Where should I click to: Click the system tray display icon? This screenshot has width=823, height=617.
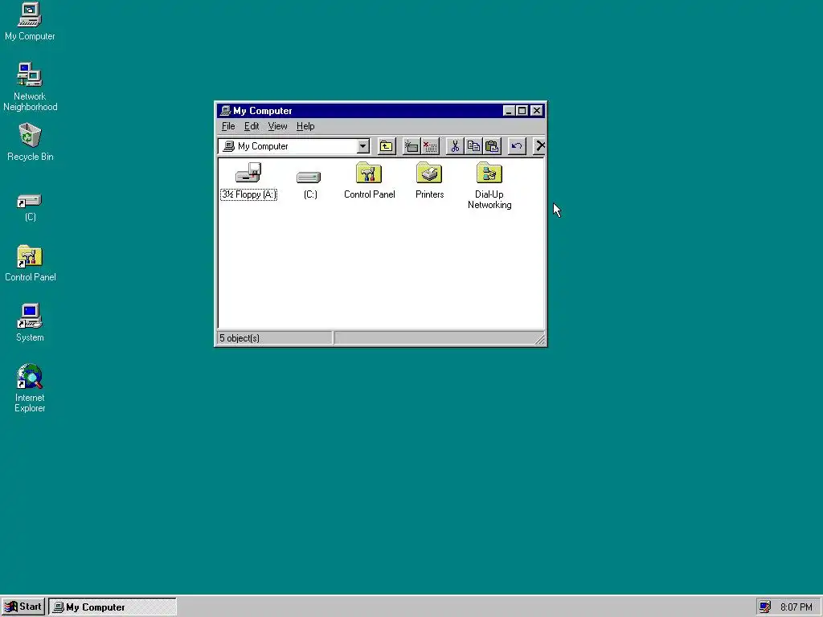point(765,607)
